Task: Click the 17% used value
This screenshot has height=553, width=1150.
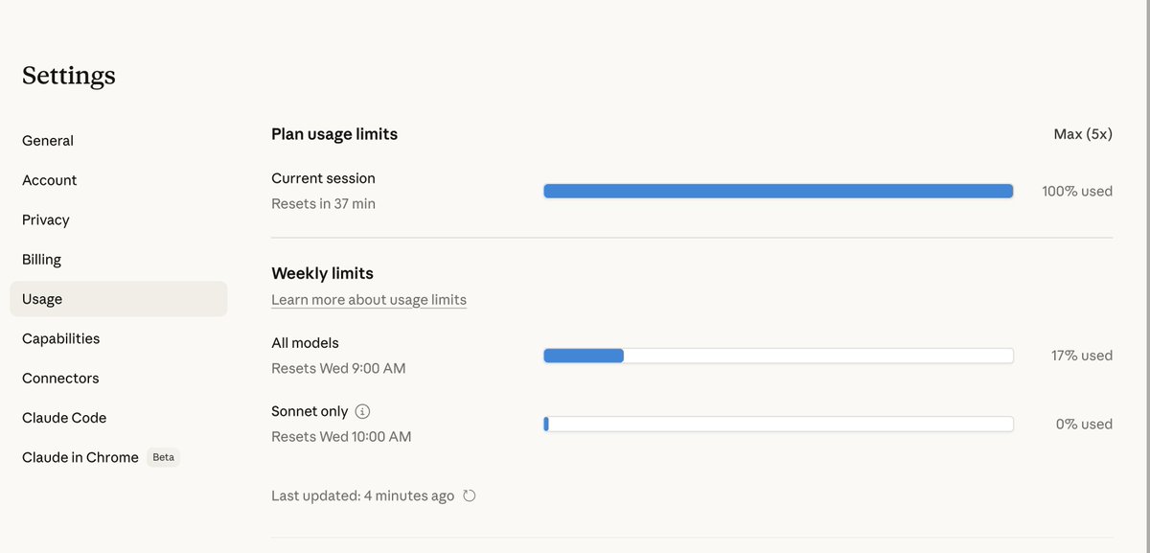Action: pos(1082,356)
